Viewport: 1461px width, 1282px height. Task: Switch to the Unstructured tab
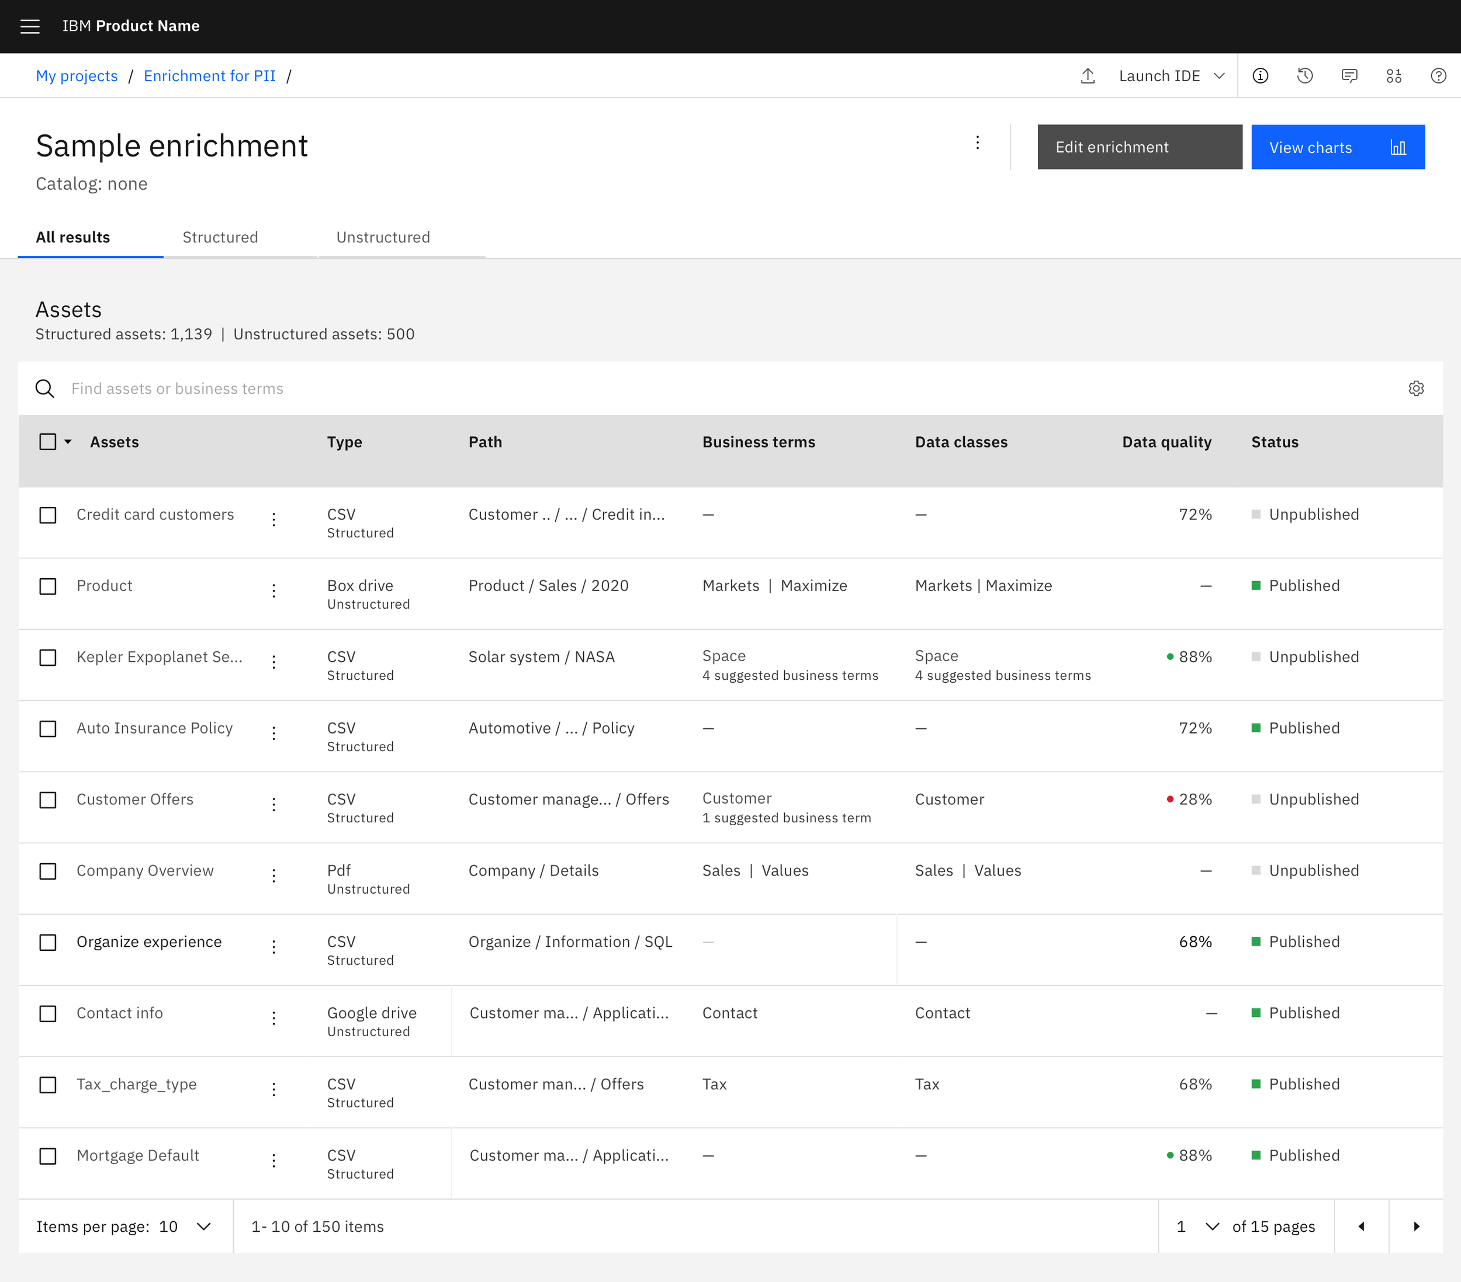[383, 238]
